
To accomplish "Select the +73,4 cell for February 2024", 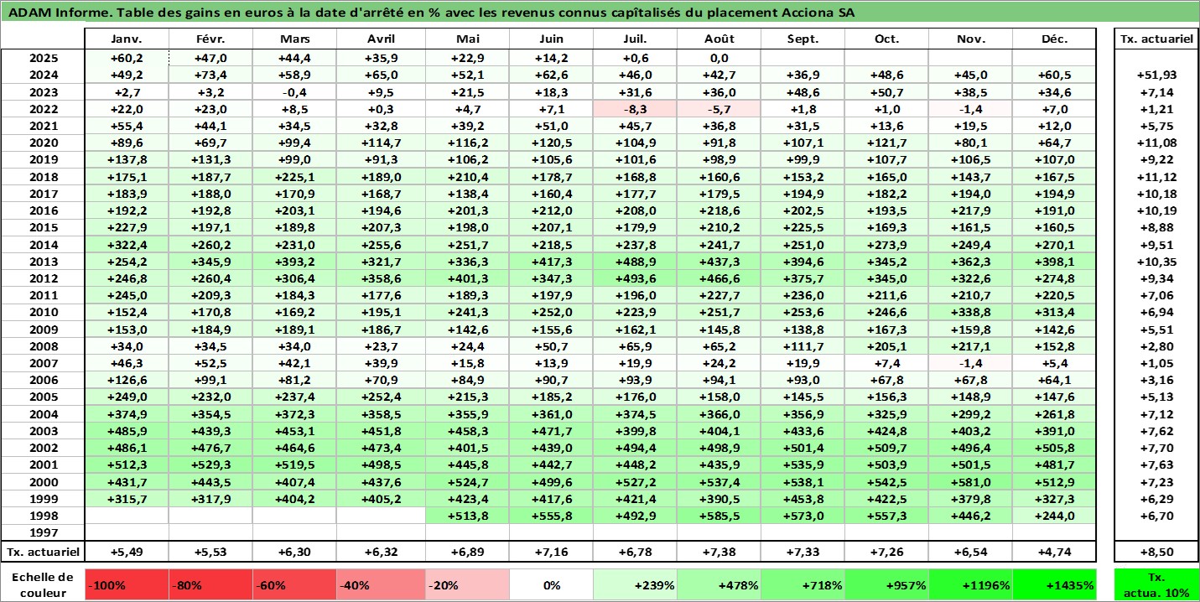I will pyautogui.click(x=211, y=75).
